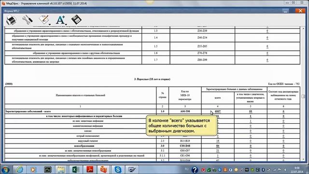This screenshot has height=174, width=309.
Task: Select the code cell A00-T98
Action: [185, 111]
